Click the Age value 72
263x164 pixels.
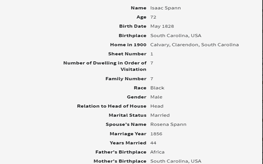pos(153,17)
